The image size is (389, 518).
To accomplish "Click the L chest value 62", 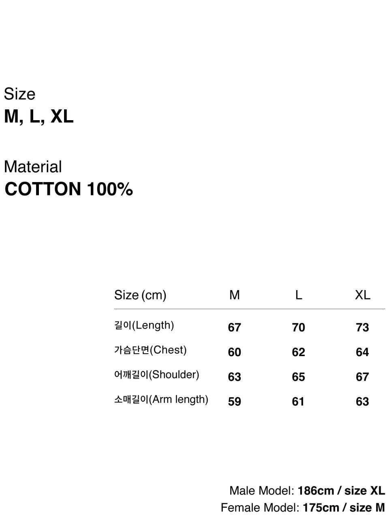I will pyautogui.click(x=299, y=352).
